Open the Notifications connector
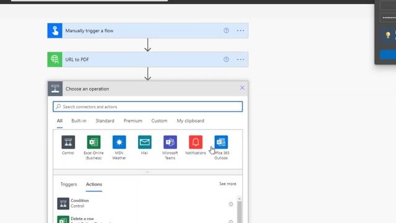 (x=196, y=142)
